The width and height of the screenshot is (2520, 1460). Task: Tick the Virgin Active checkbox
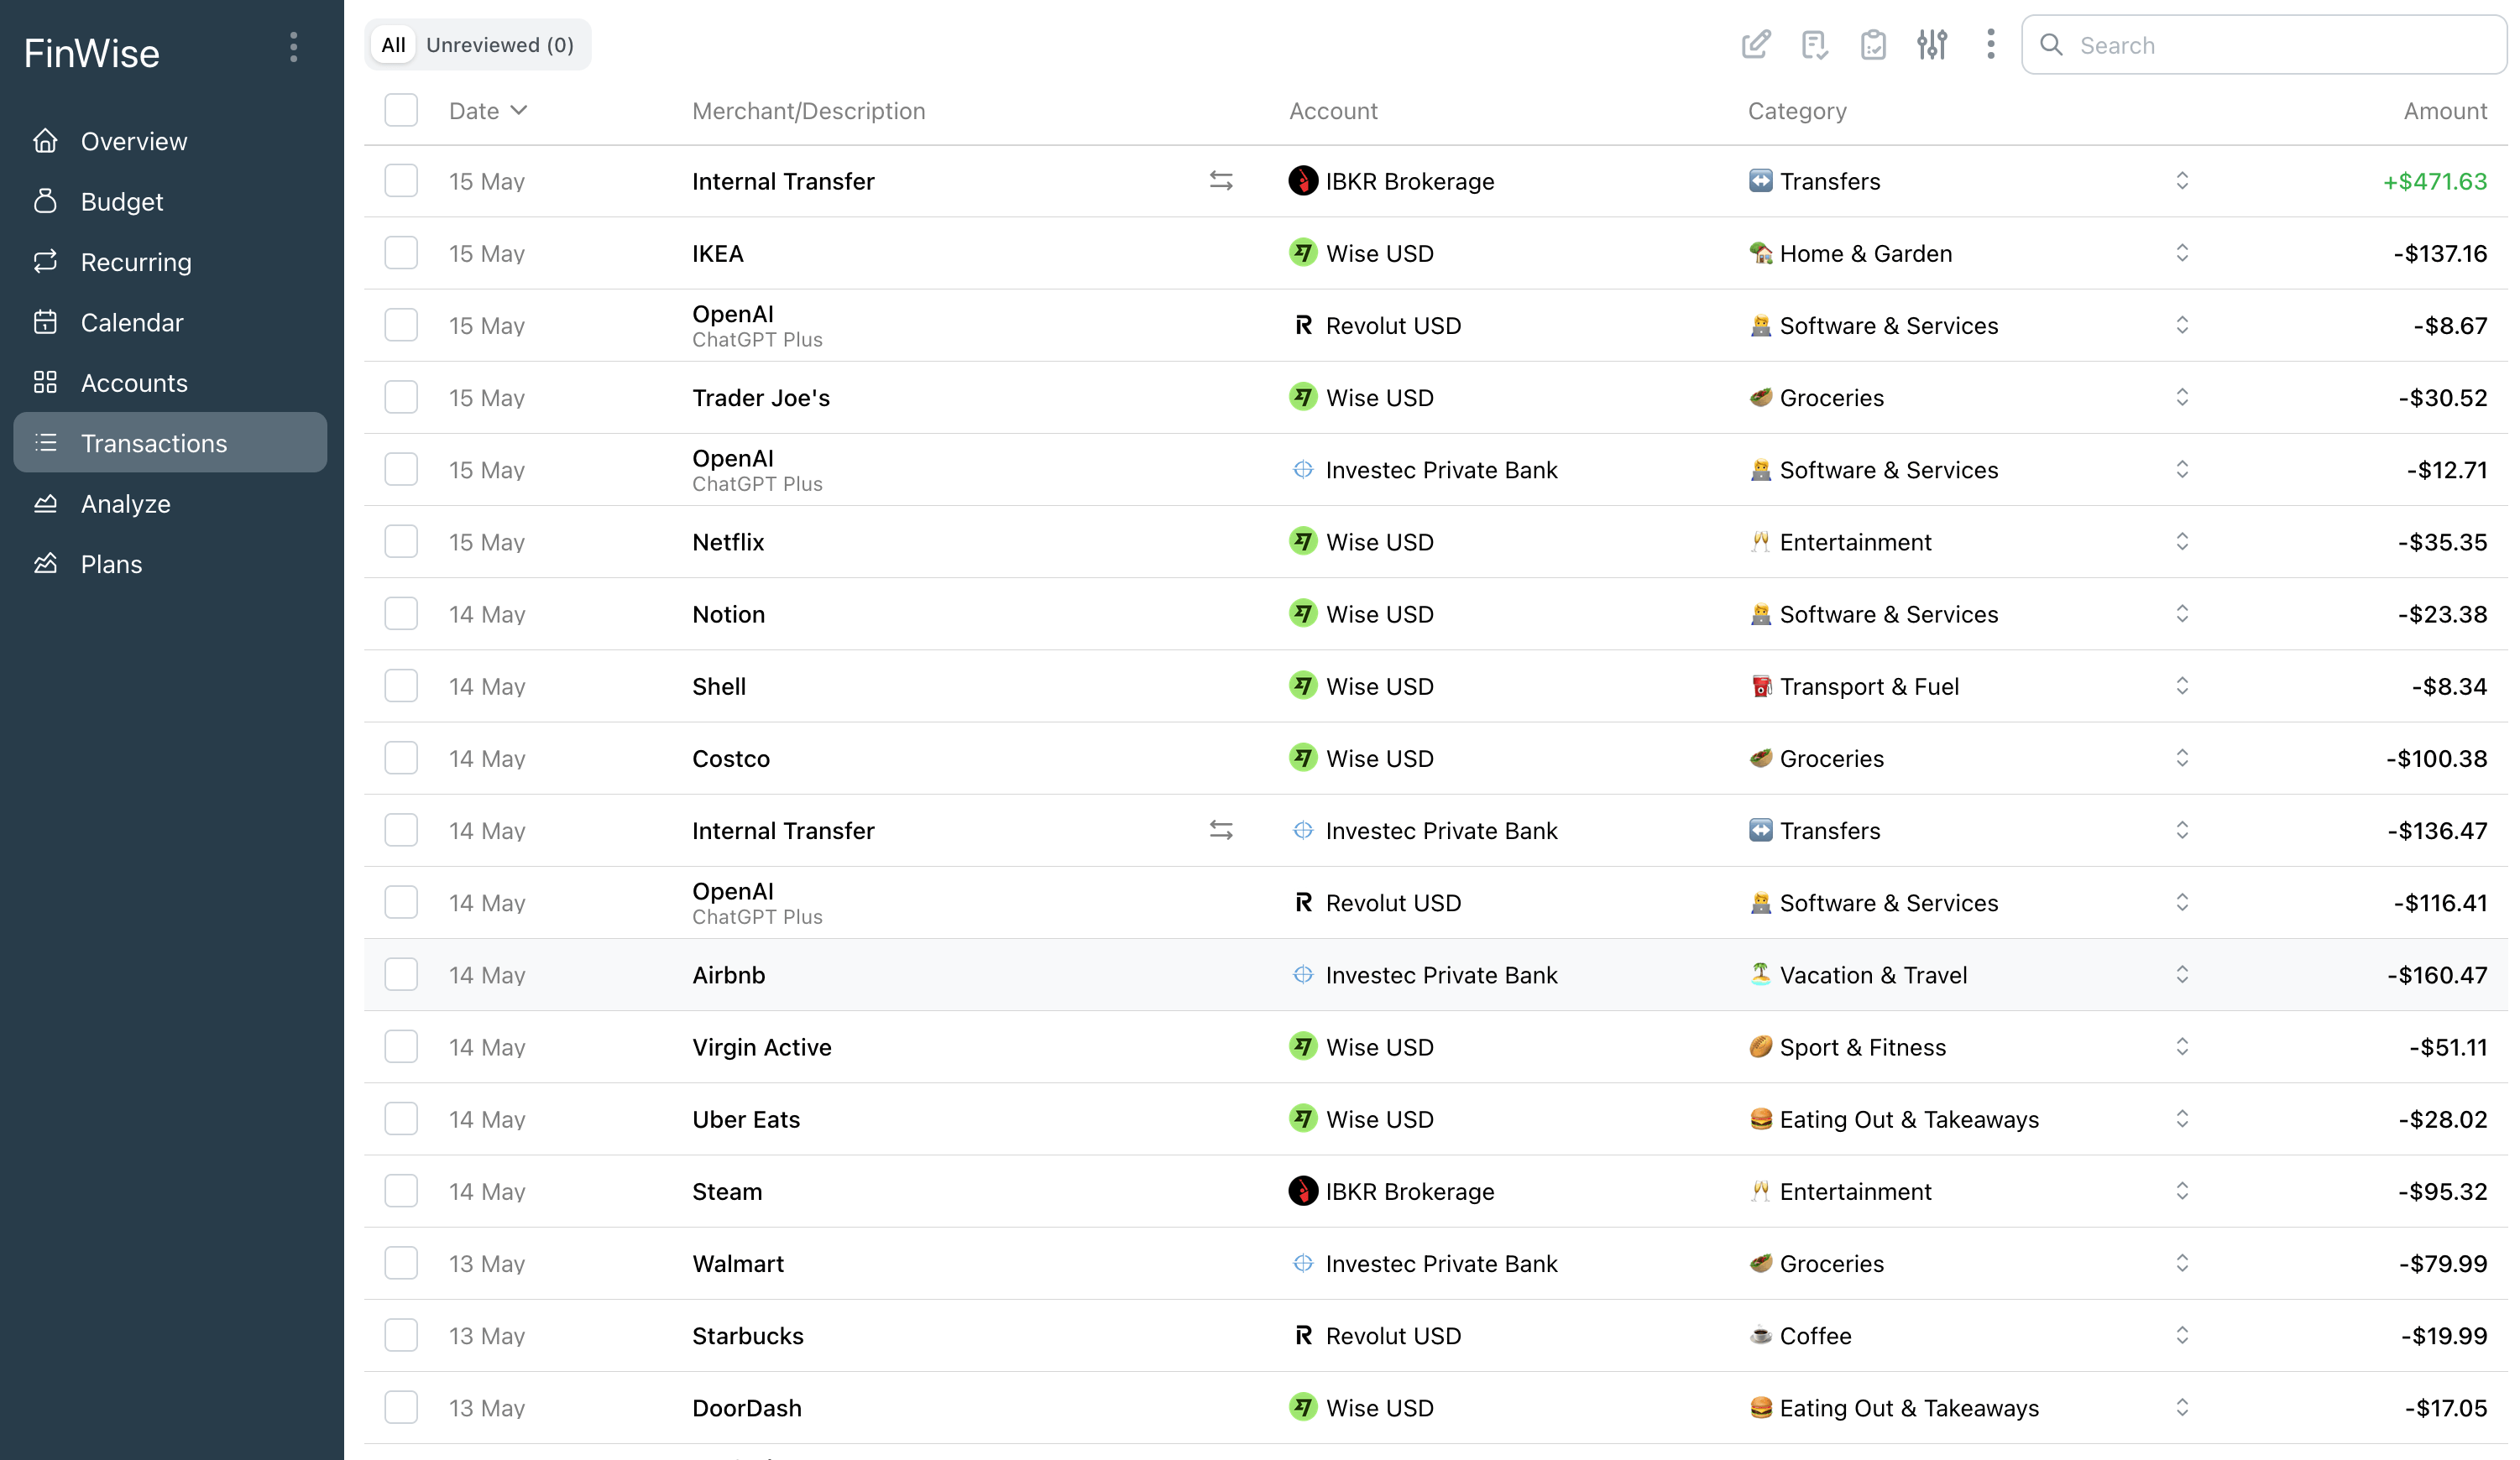[401, 1046]
